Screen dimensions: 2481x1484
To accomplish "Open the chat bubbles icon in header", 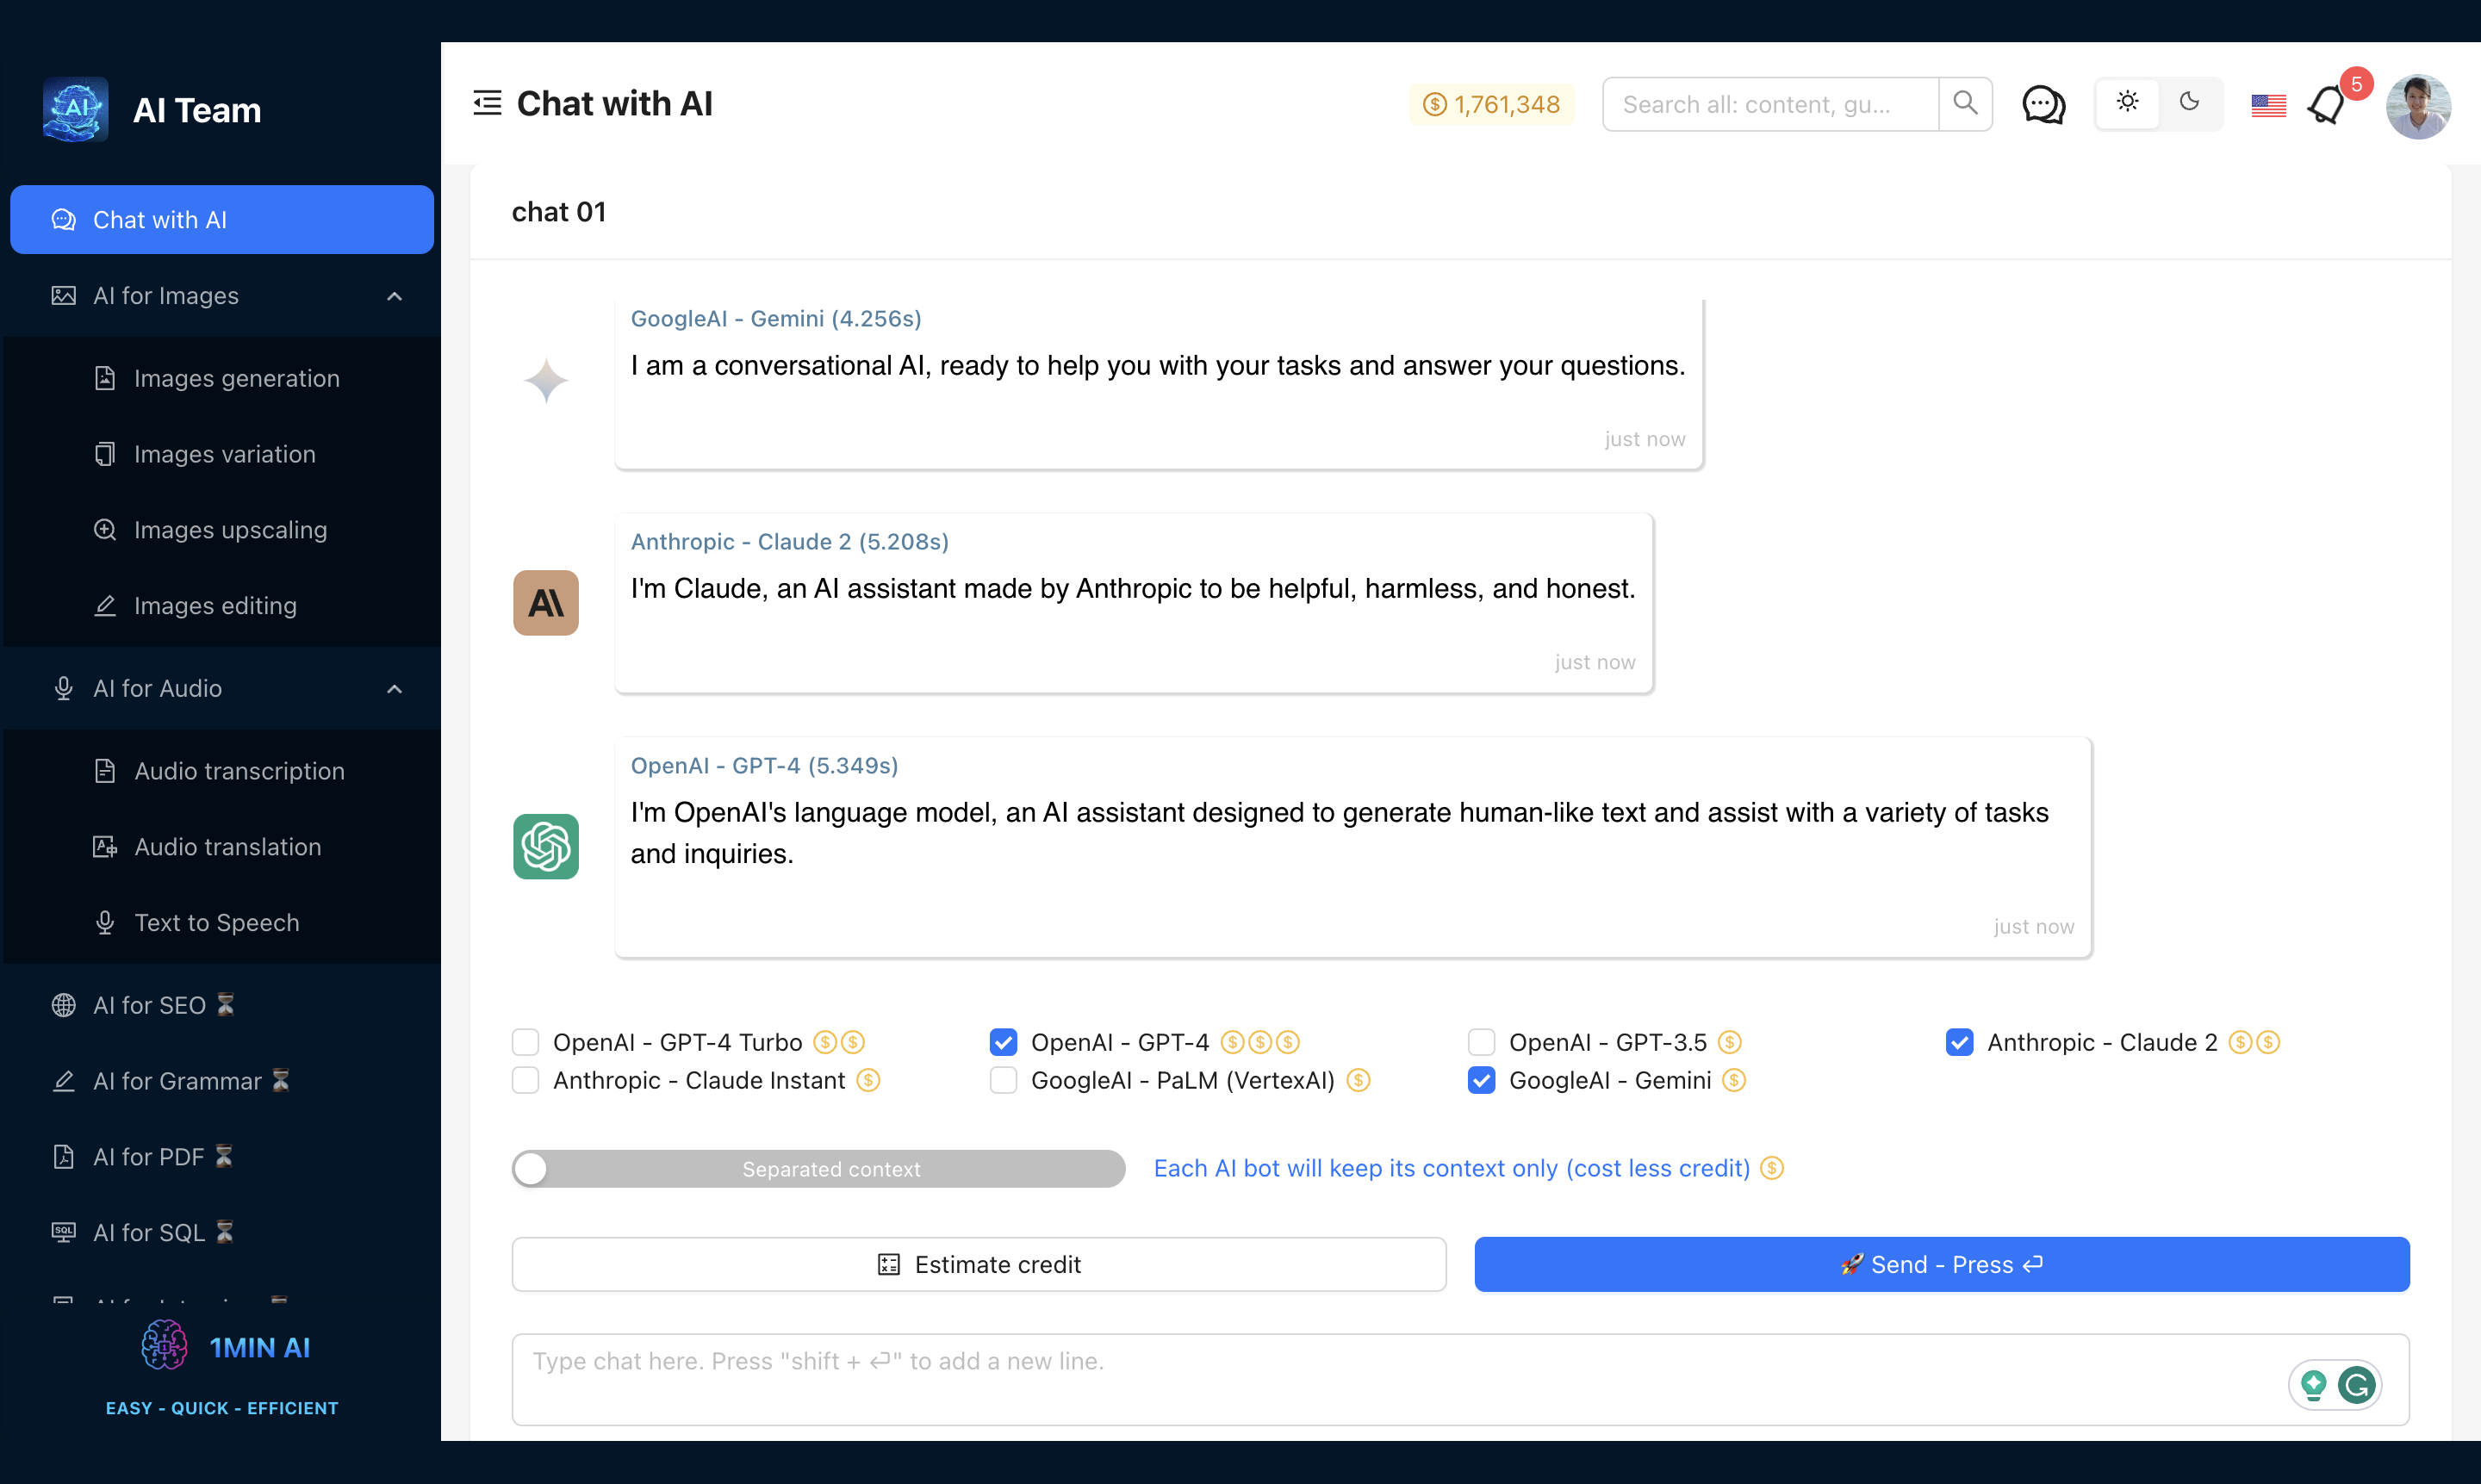I will 2043,104.
